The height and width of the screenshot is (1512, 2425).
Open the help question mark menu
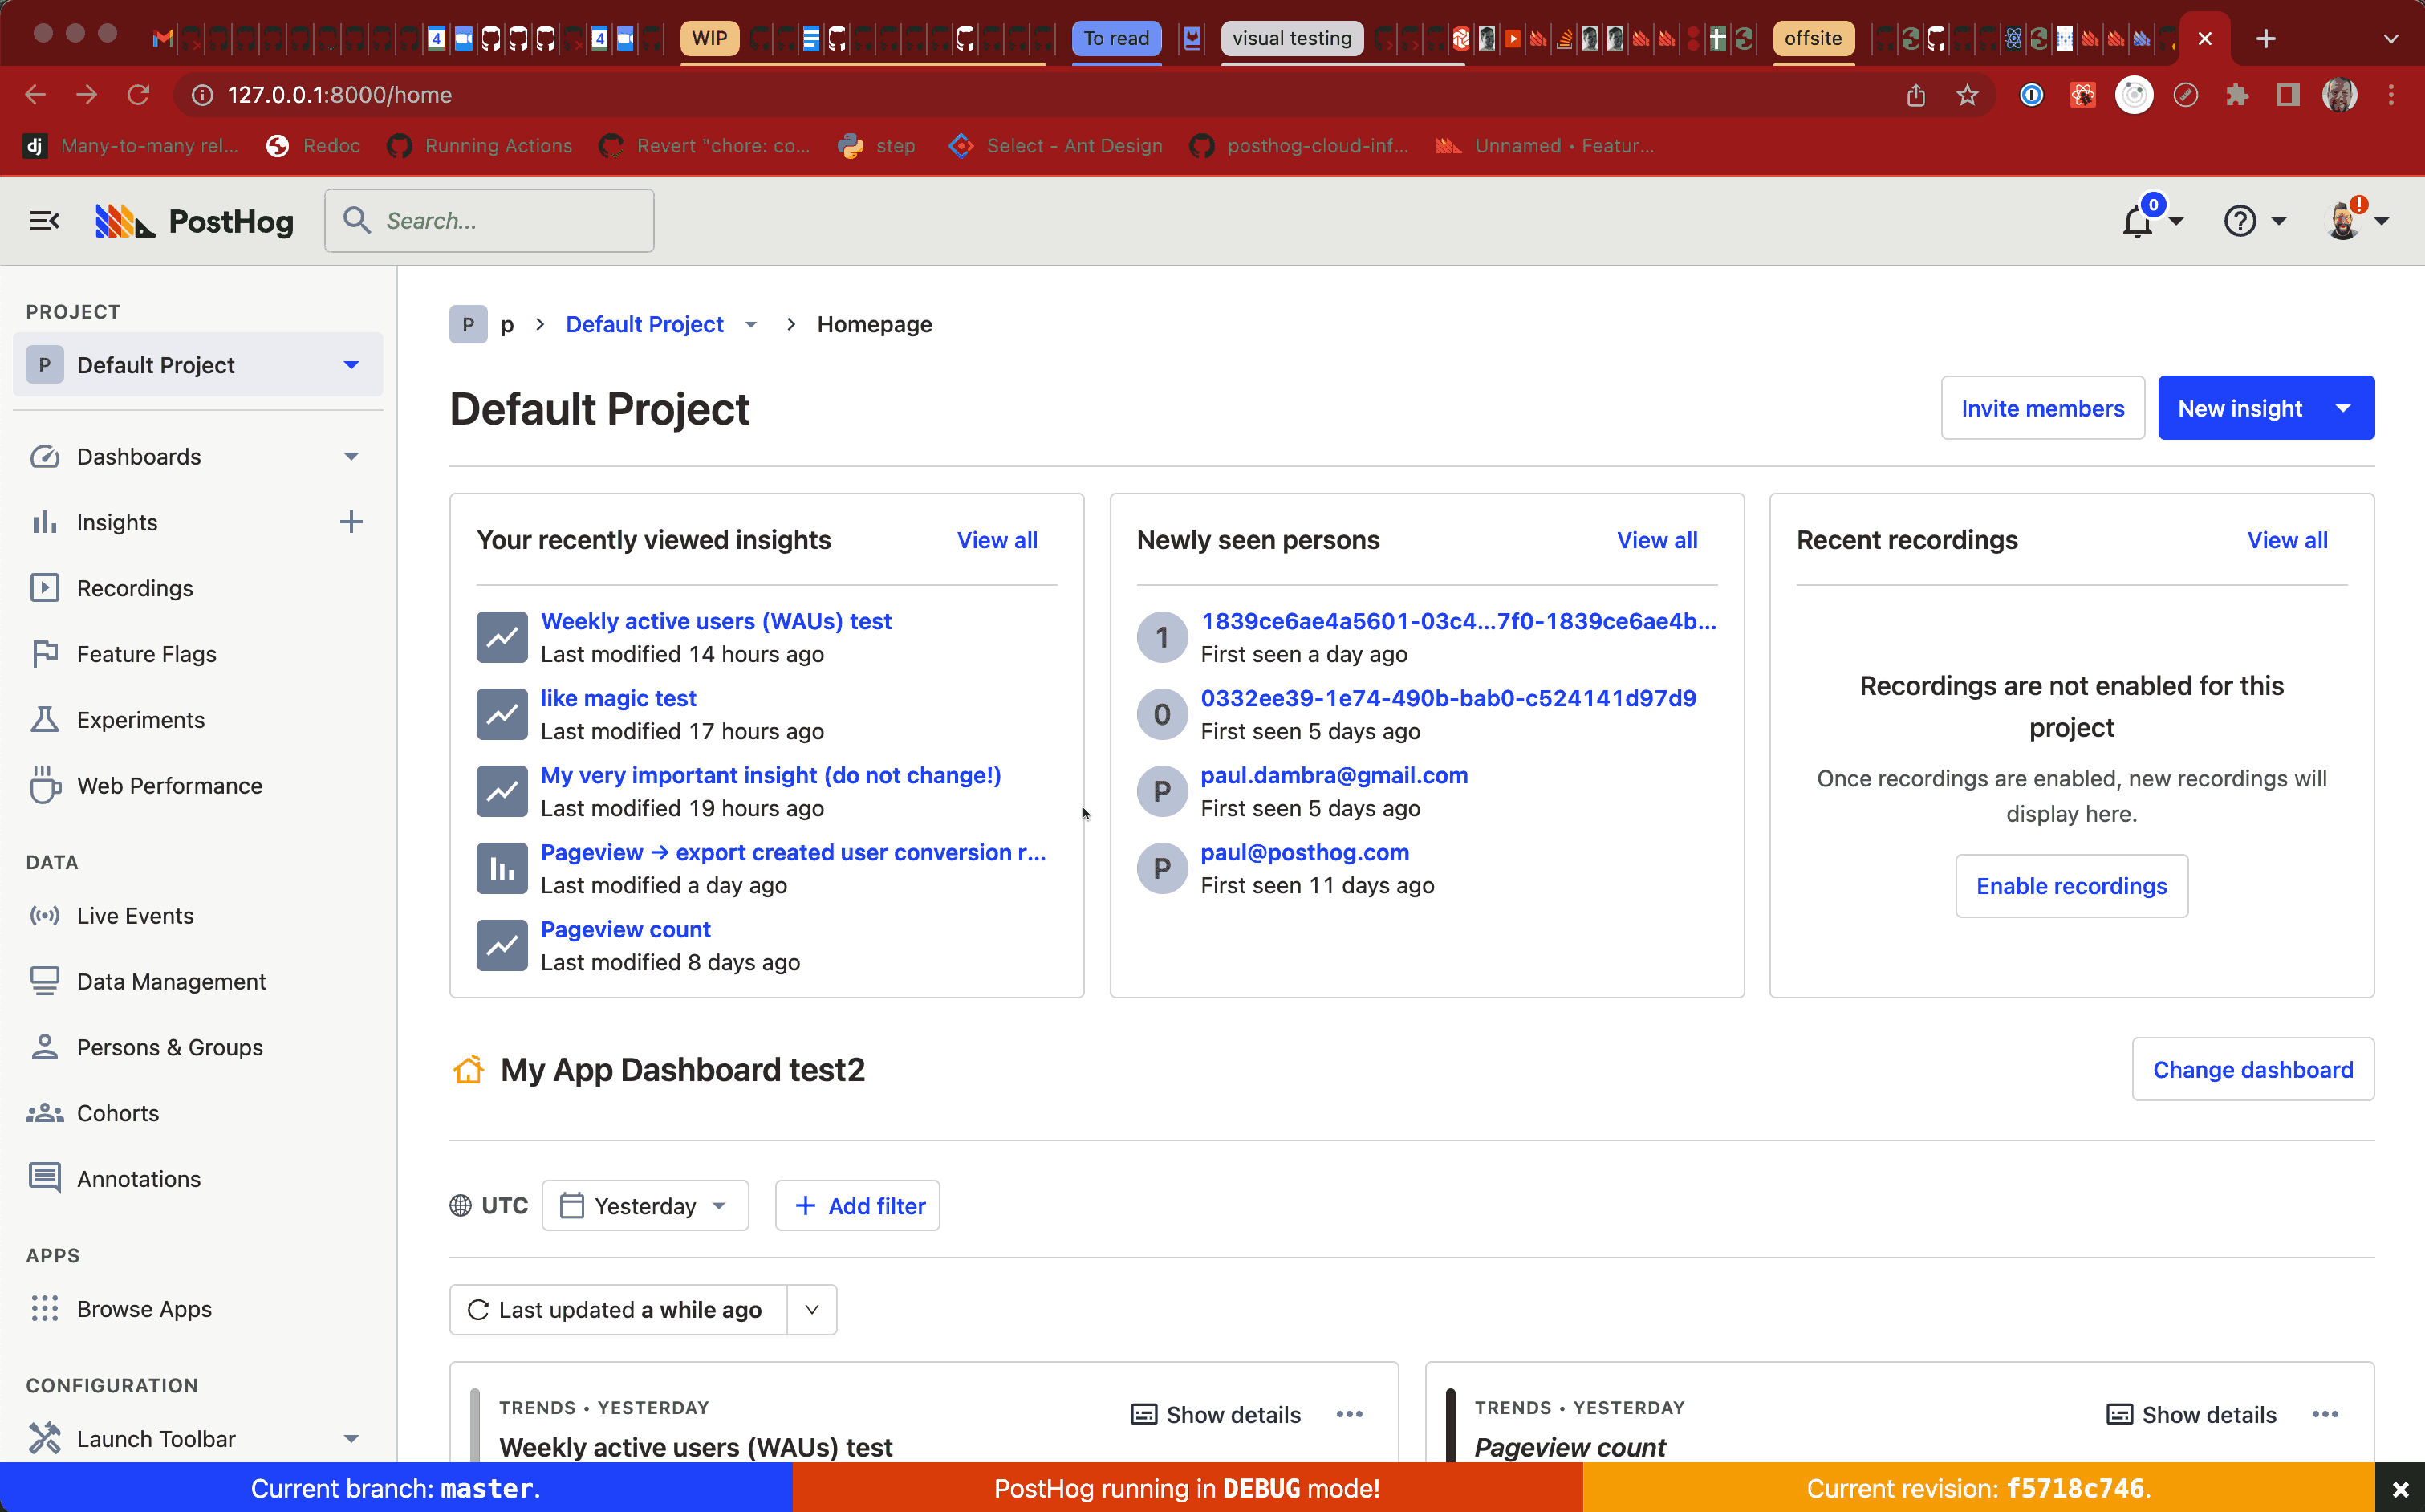point(2240,221)
